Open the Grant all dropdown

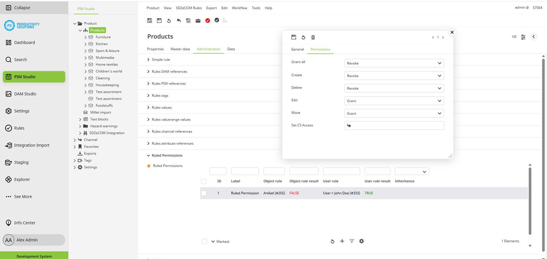[394, 63]
